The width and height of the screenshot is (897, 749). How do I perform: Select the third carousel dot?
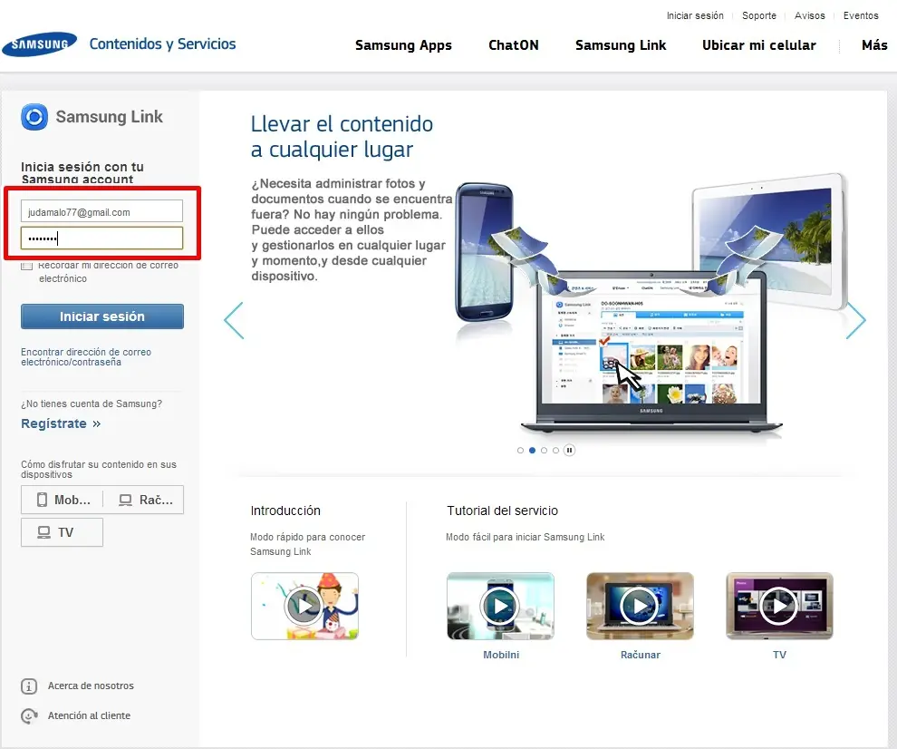click(x=544, y=450)
